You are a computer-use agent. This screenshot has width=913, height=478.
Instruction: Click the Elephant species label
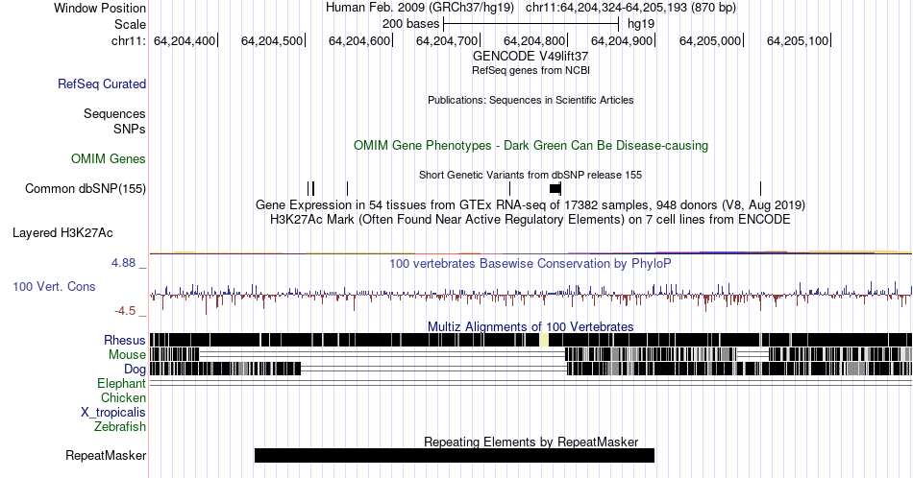point(122,383)
